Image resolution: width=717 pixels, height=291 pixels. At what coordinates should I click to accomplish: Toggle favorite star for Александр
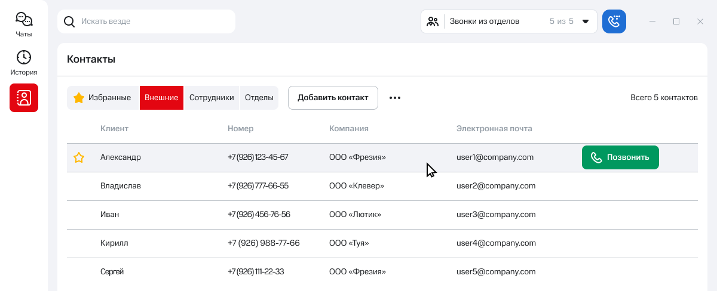pyautogui.click(x=79, y=157)
